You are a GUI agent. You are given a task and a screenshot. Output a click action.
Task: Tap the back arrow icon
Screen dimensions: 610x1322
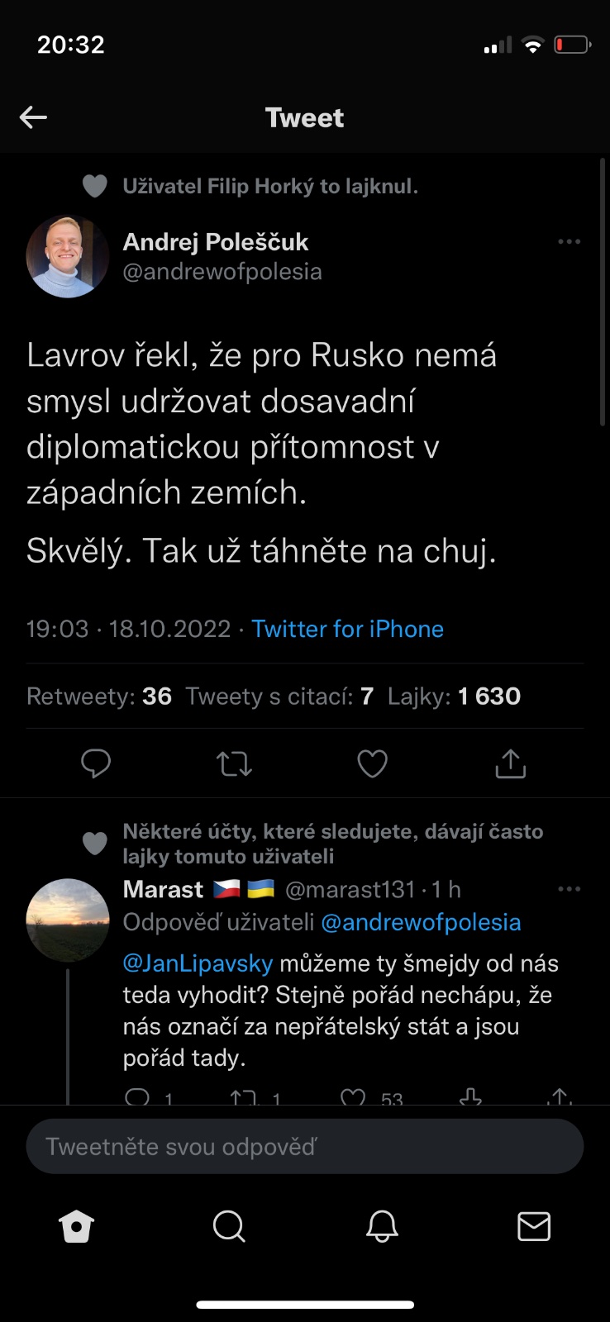[x=33, y=117]
